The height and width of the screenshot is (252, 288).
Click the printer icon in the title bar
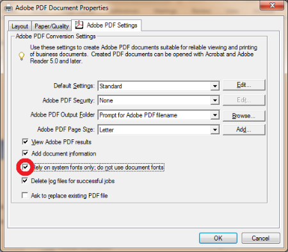8,8
